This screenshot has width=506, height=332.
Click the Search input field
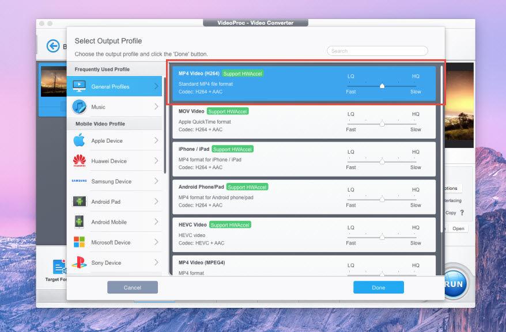[377, 51]
